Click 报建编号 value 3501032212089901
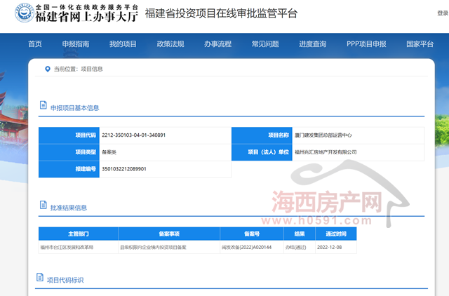The width and height of the screenshot is (449, 296). [124, 169]
